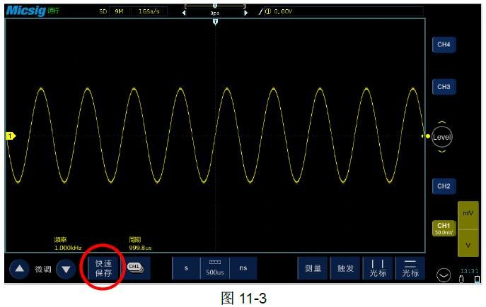The width and height of the screenshot is (486, 307).
Task: Open the 500us timebase setting
Action: click(214, 268)
